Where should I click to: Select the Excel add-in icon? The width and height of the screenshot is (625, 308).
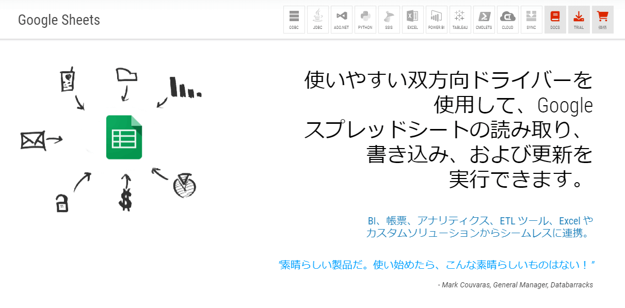click(x=413, y=20)
